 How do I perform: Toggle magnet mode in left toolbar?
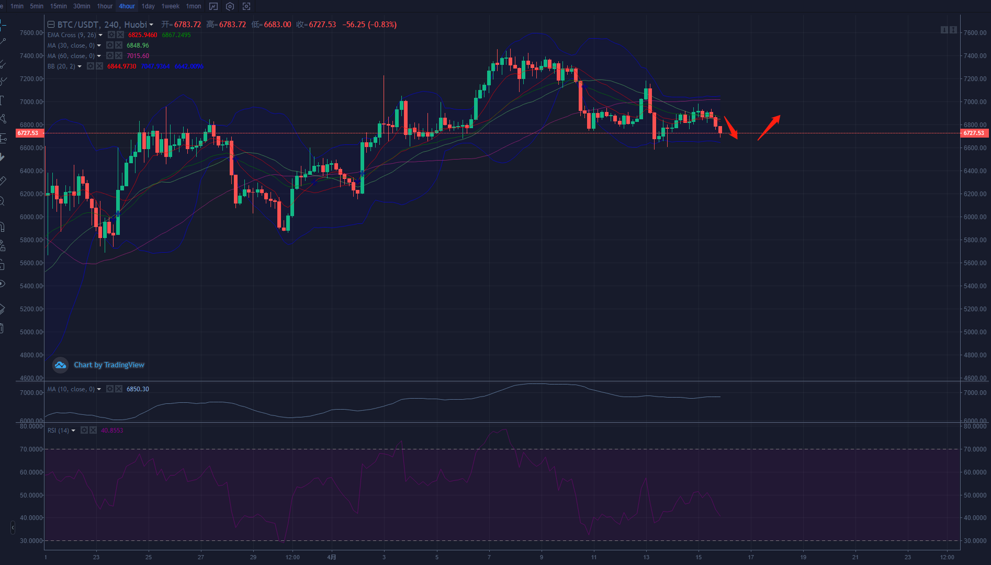(x=3, y=227)
